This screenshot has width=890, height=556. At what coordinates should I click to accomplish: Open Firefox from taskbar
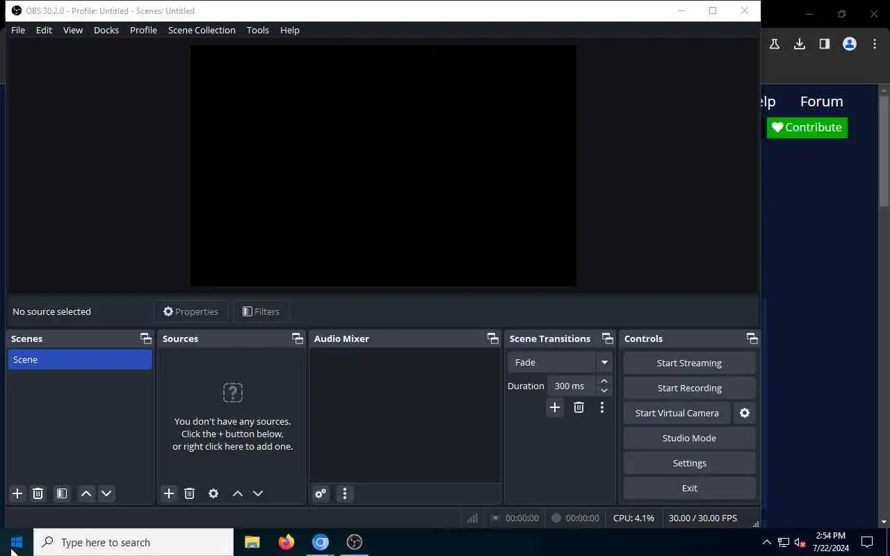(286, 542)
